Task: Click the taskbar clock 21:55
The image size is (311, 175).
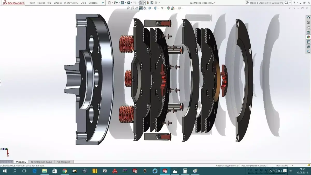Action: 302,169
